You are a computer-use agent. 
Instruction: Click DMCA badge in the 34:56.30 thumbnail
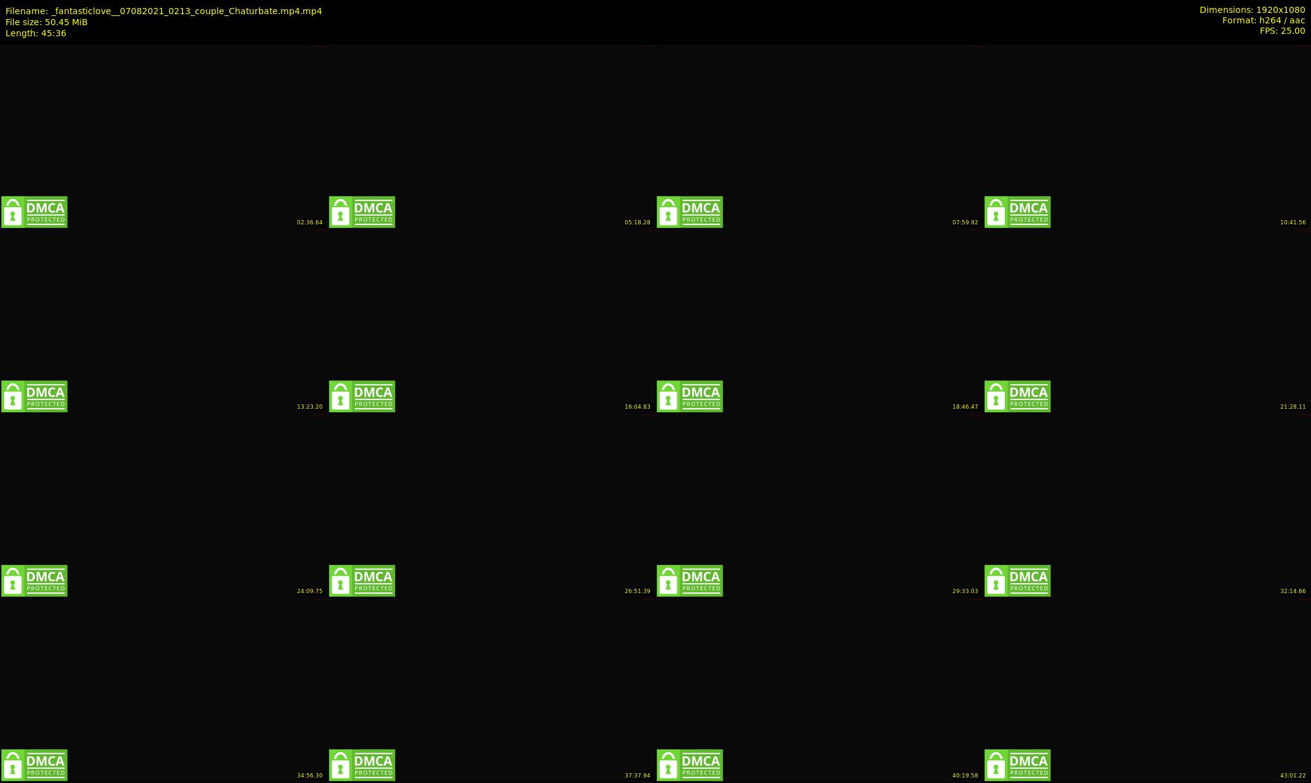(34, 765)
